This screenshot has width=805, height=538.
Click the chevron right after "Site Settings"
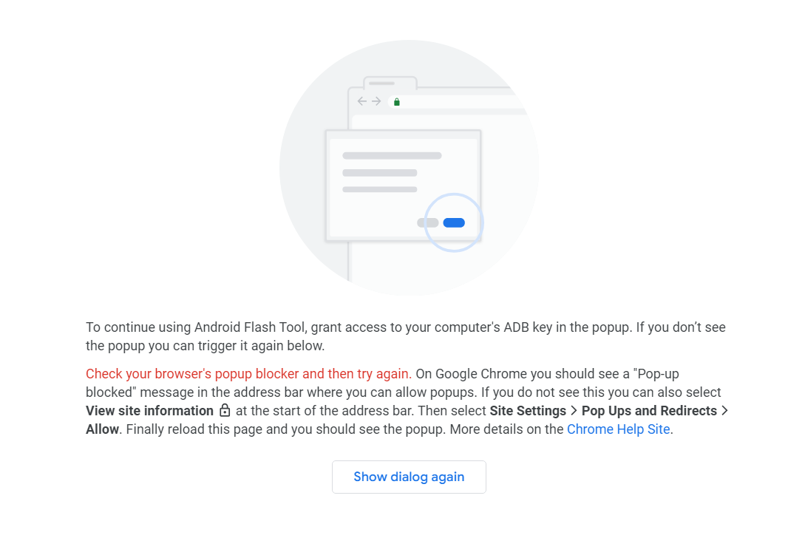[574, 411]
